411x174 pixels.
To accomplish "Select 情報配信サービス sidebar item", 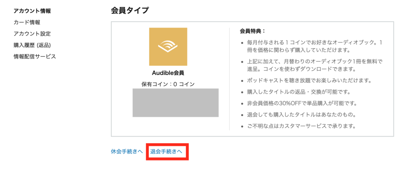I will pyautogui.click(x=35, y=57).
